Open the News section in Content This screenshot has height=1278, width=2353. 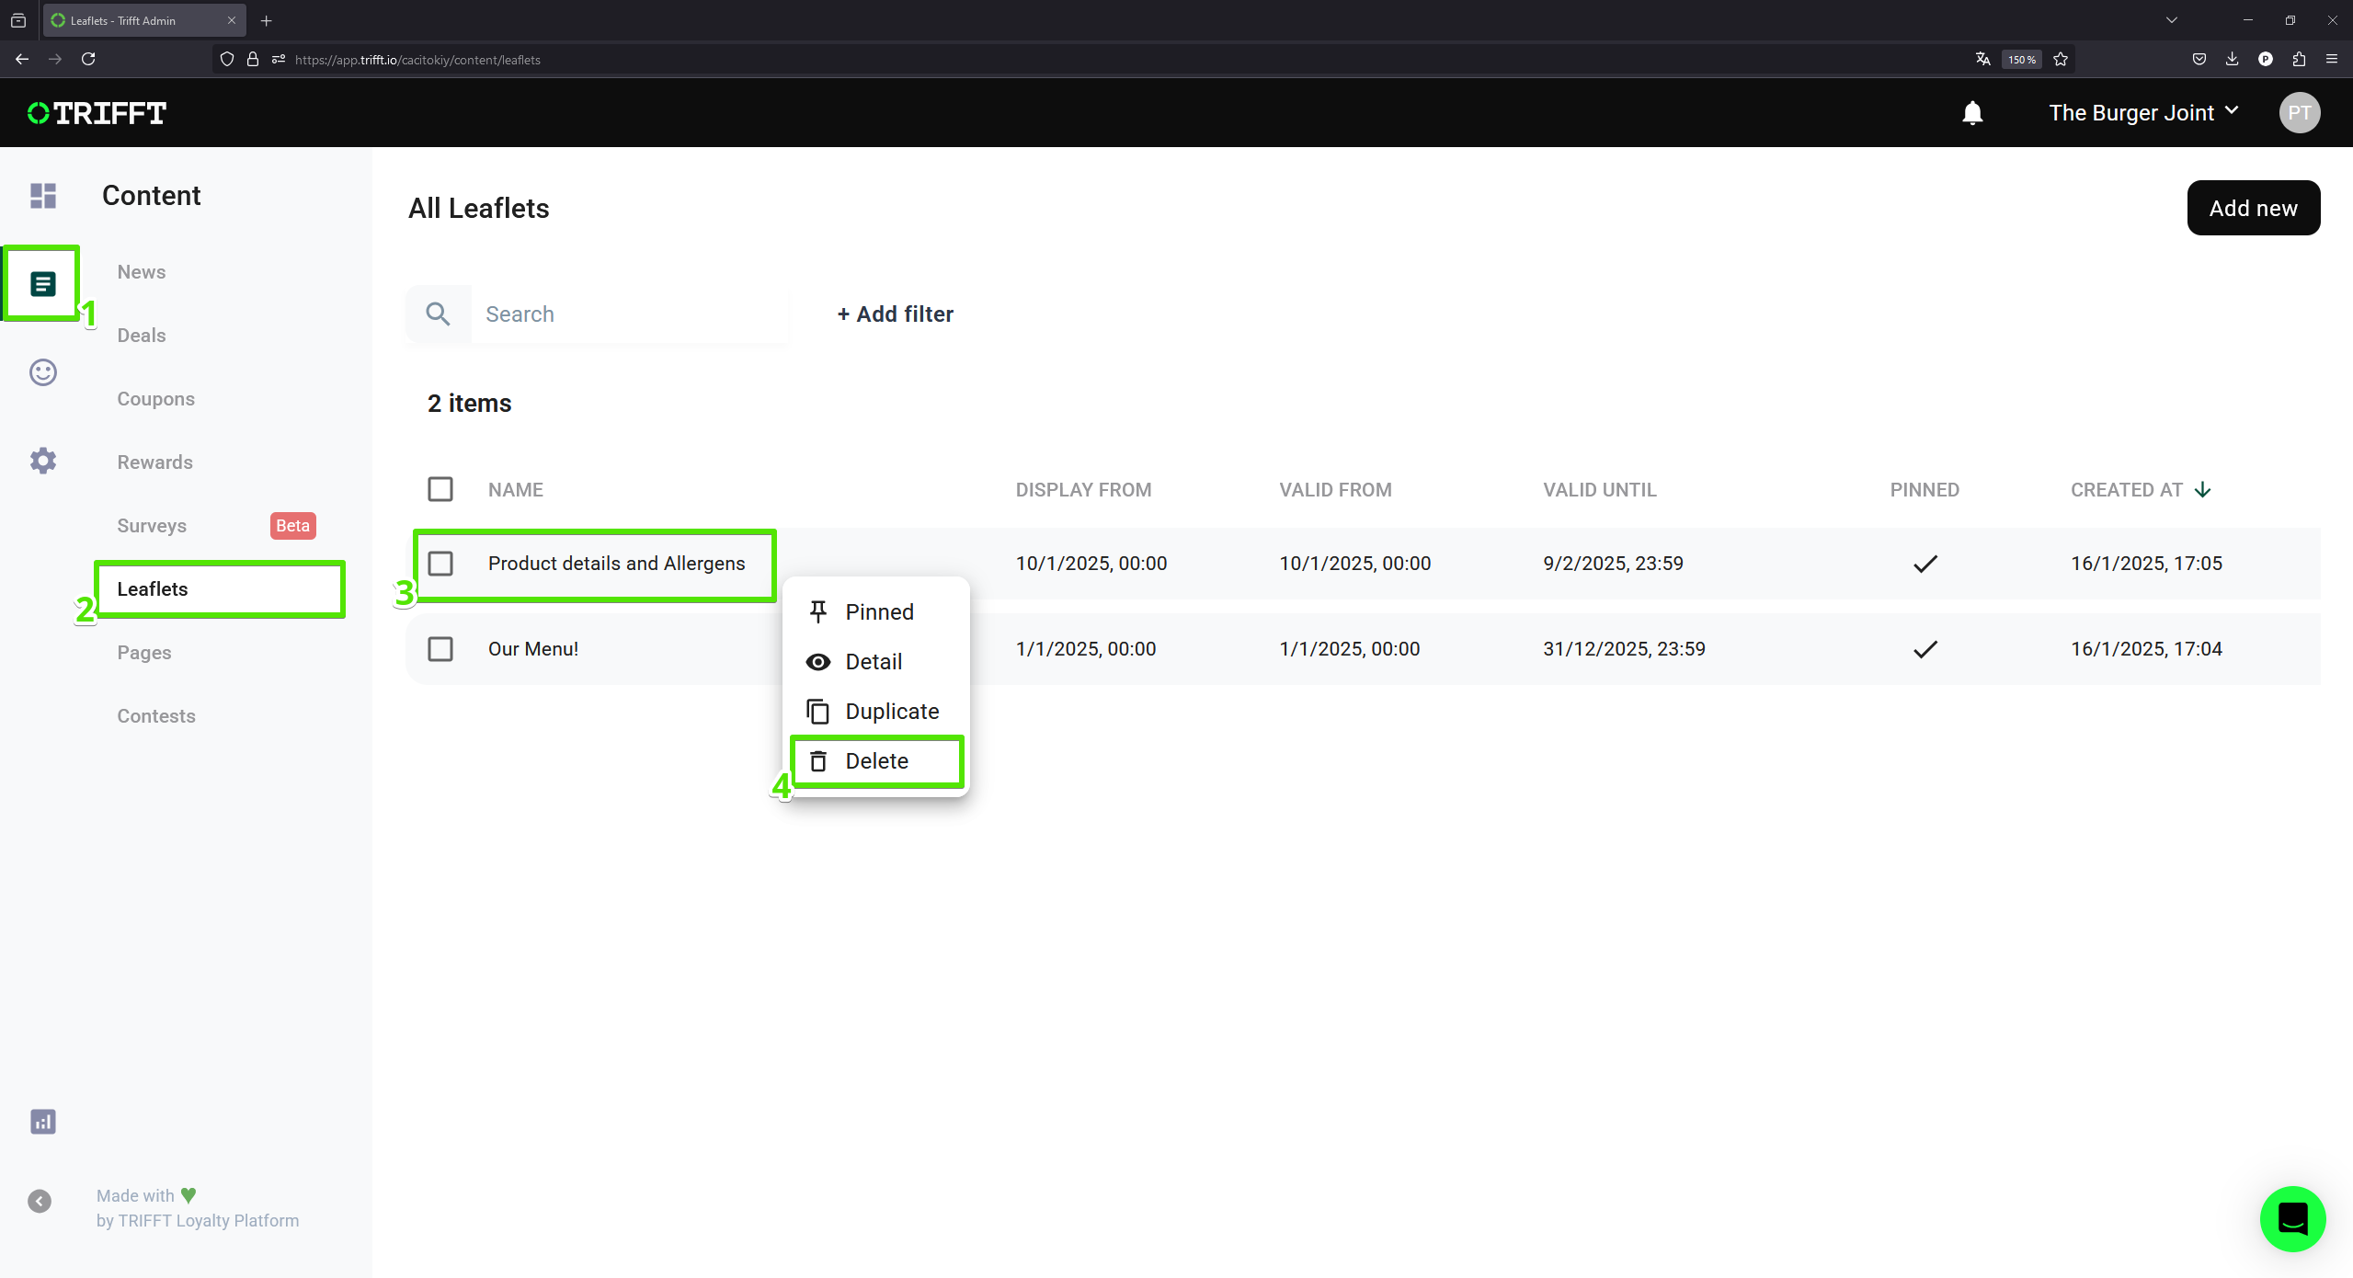(140, 270)
